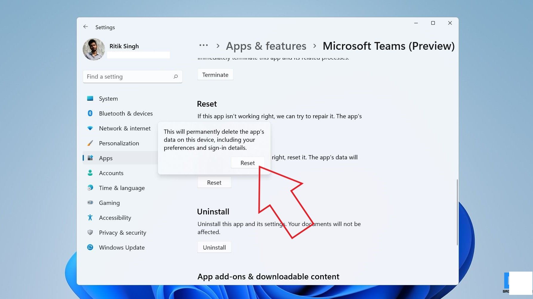Close the Settings window
This screenshot has height=299, width=533.
pos(450,23)
